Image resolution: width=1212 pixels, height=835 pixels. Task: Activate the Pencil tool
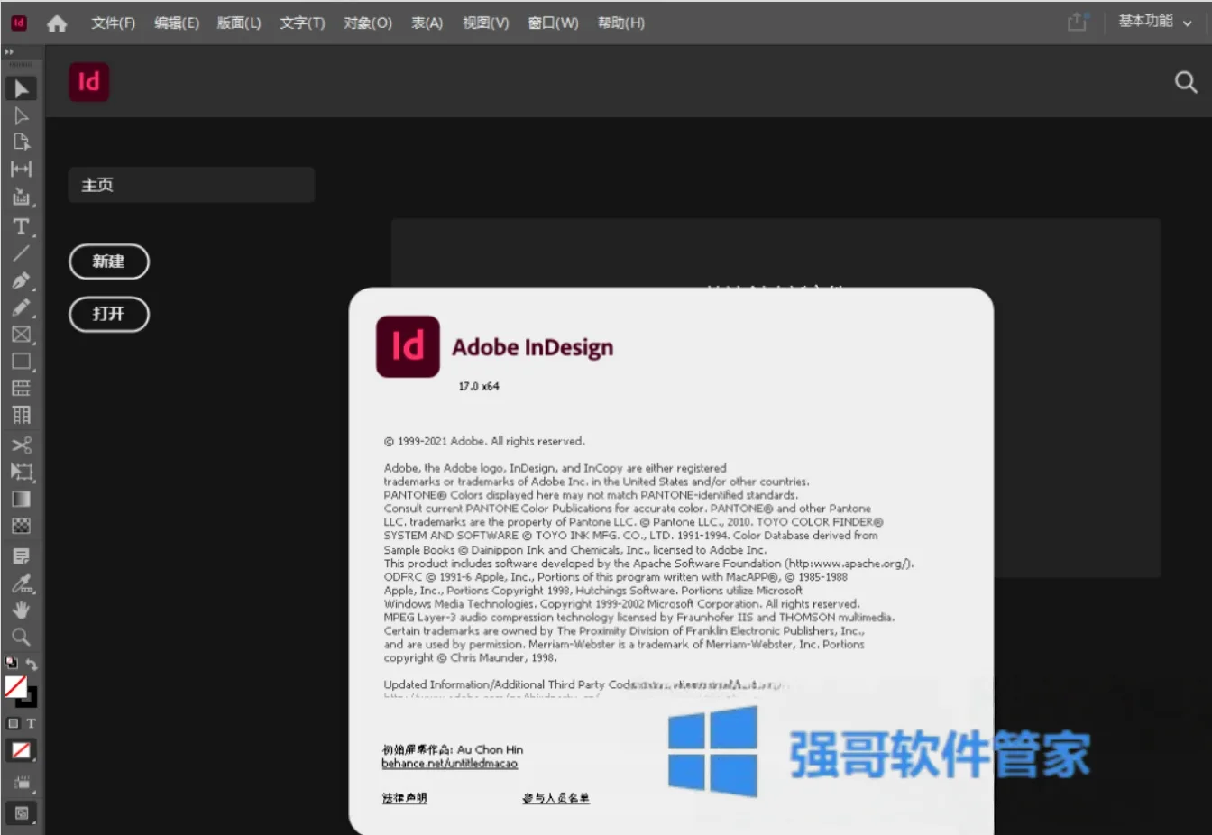(x=21, y=307)
